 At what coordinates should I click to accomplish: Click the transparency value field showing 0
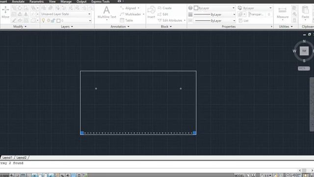click(x=269, y=14)
